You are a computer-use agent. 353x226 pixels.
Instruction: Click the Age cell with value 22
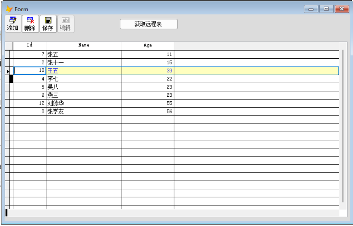pos(148,79)
